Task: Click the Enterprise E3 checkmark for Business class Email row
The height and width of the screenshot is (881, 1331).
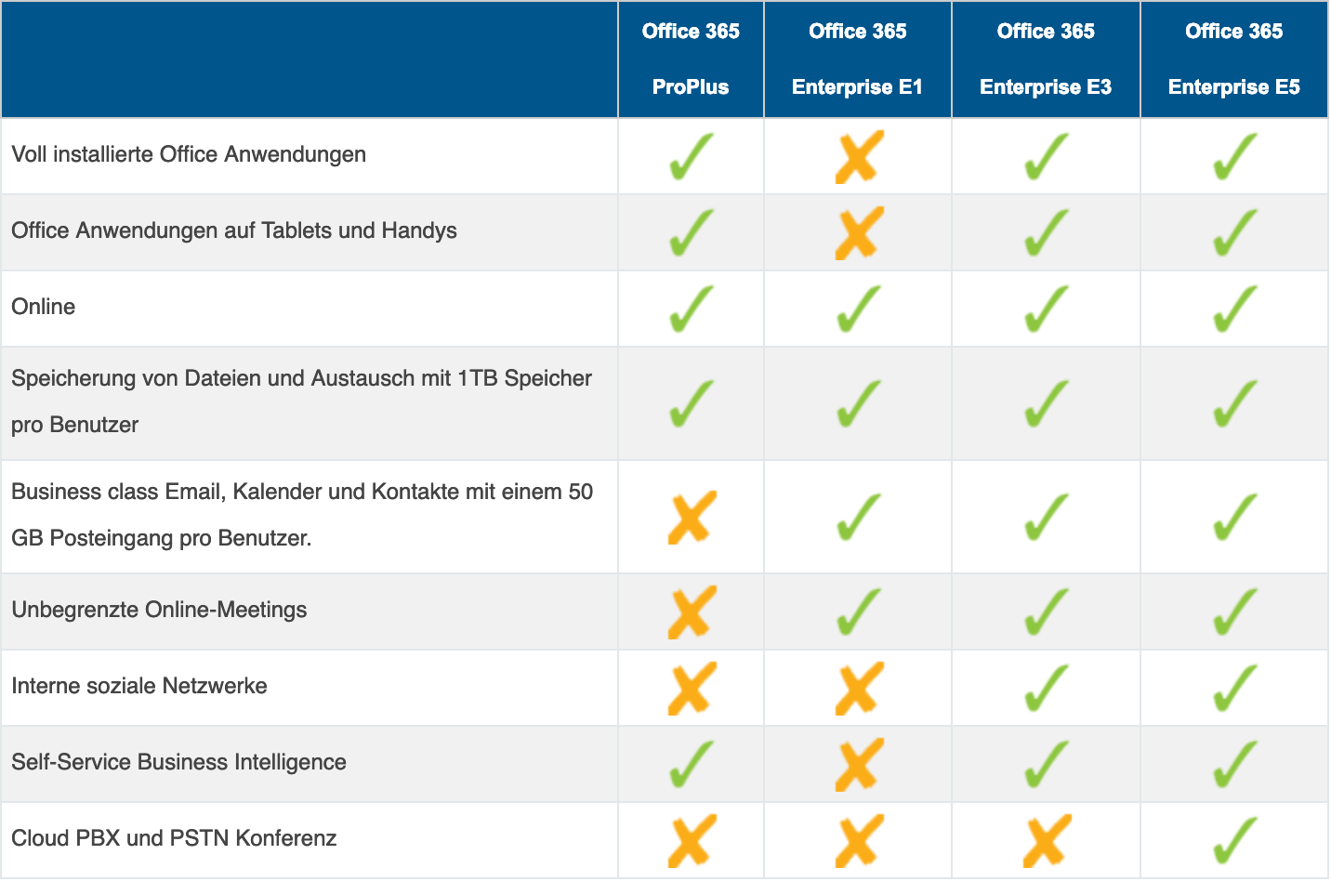Action: click(1047, 517)
